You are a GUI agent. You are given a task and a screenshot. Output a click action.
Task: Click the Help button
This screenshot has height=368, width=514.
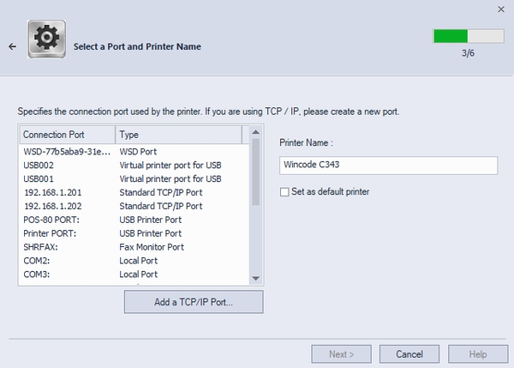coord(478,353)
